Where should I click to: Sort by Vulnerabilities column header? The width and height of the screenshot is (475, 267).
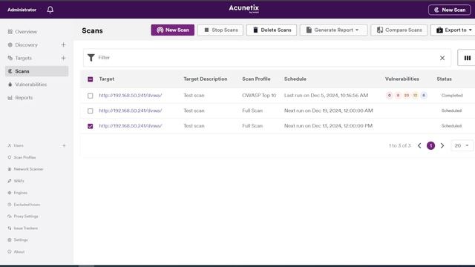402,79
